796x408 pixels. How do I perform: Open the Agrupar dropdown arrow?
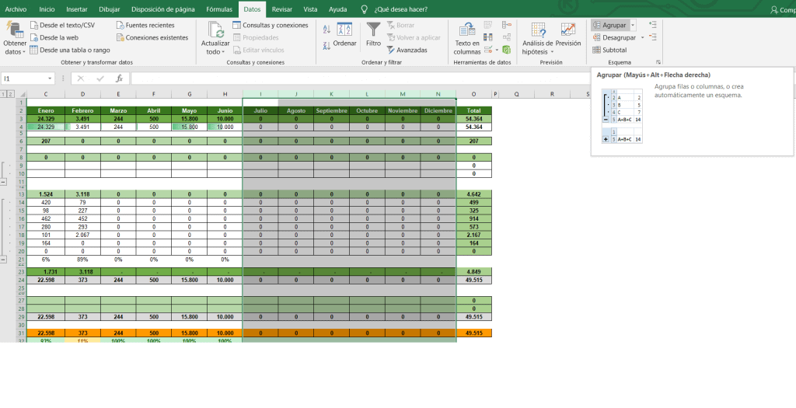click(633, 25)
